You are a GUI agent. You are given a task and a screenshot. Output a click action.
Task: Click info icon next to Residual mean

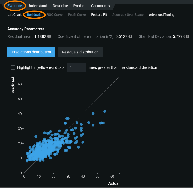click(49, 36)
